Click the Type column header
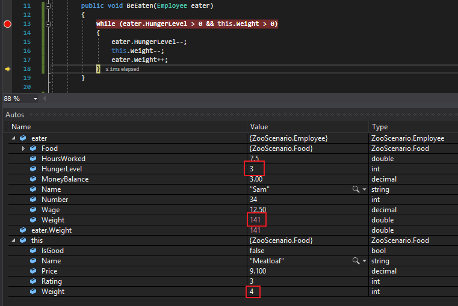The image size is (458, 306). [380, 127]
